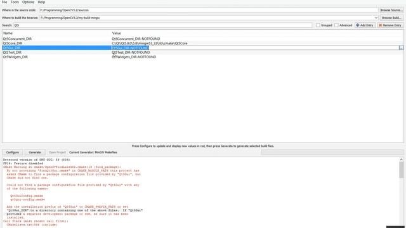
Task: Click the Browse Build button
Action: point(391,18)
